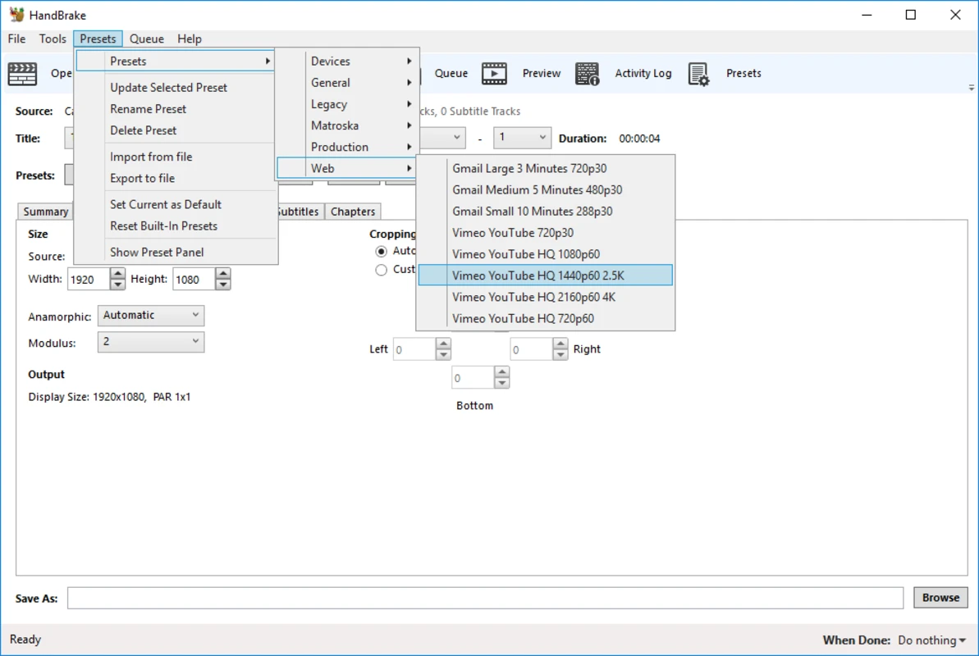Click the Save As text field
The image size is (979, 656).
pyautogui.click(x=485, y=598)
